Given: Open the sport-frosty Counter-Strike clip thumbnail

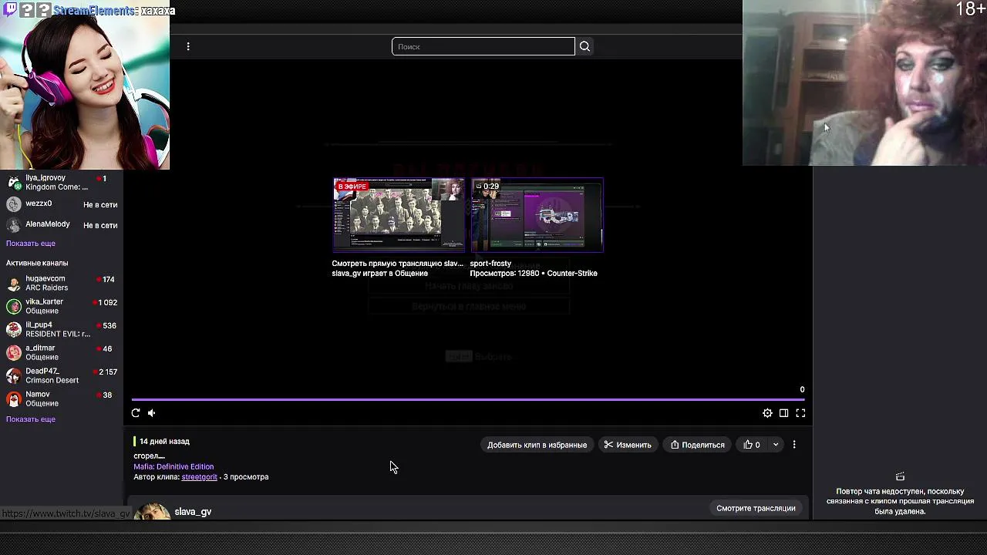Looking at the screenshot, I should [537, 215].
